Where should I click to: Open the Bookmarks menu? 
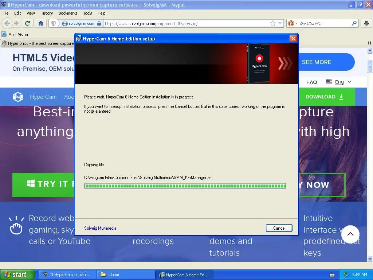[x=68, y=13]
